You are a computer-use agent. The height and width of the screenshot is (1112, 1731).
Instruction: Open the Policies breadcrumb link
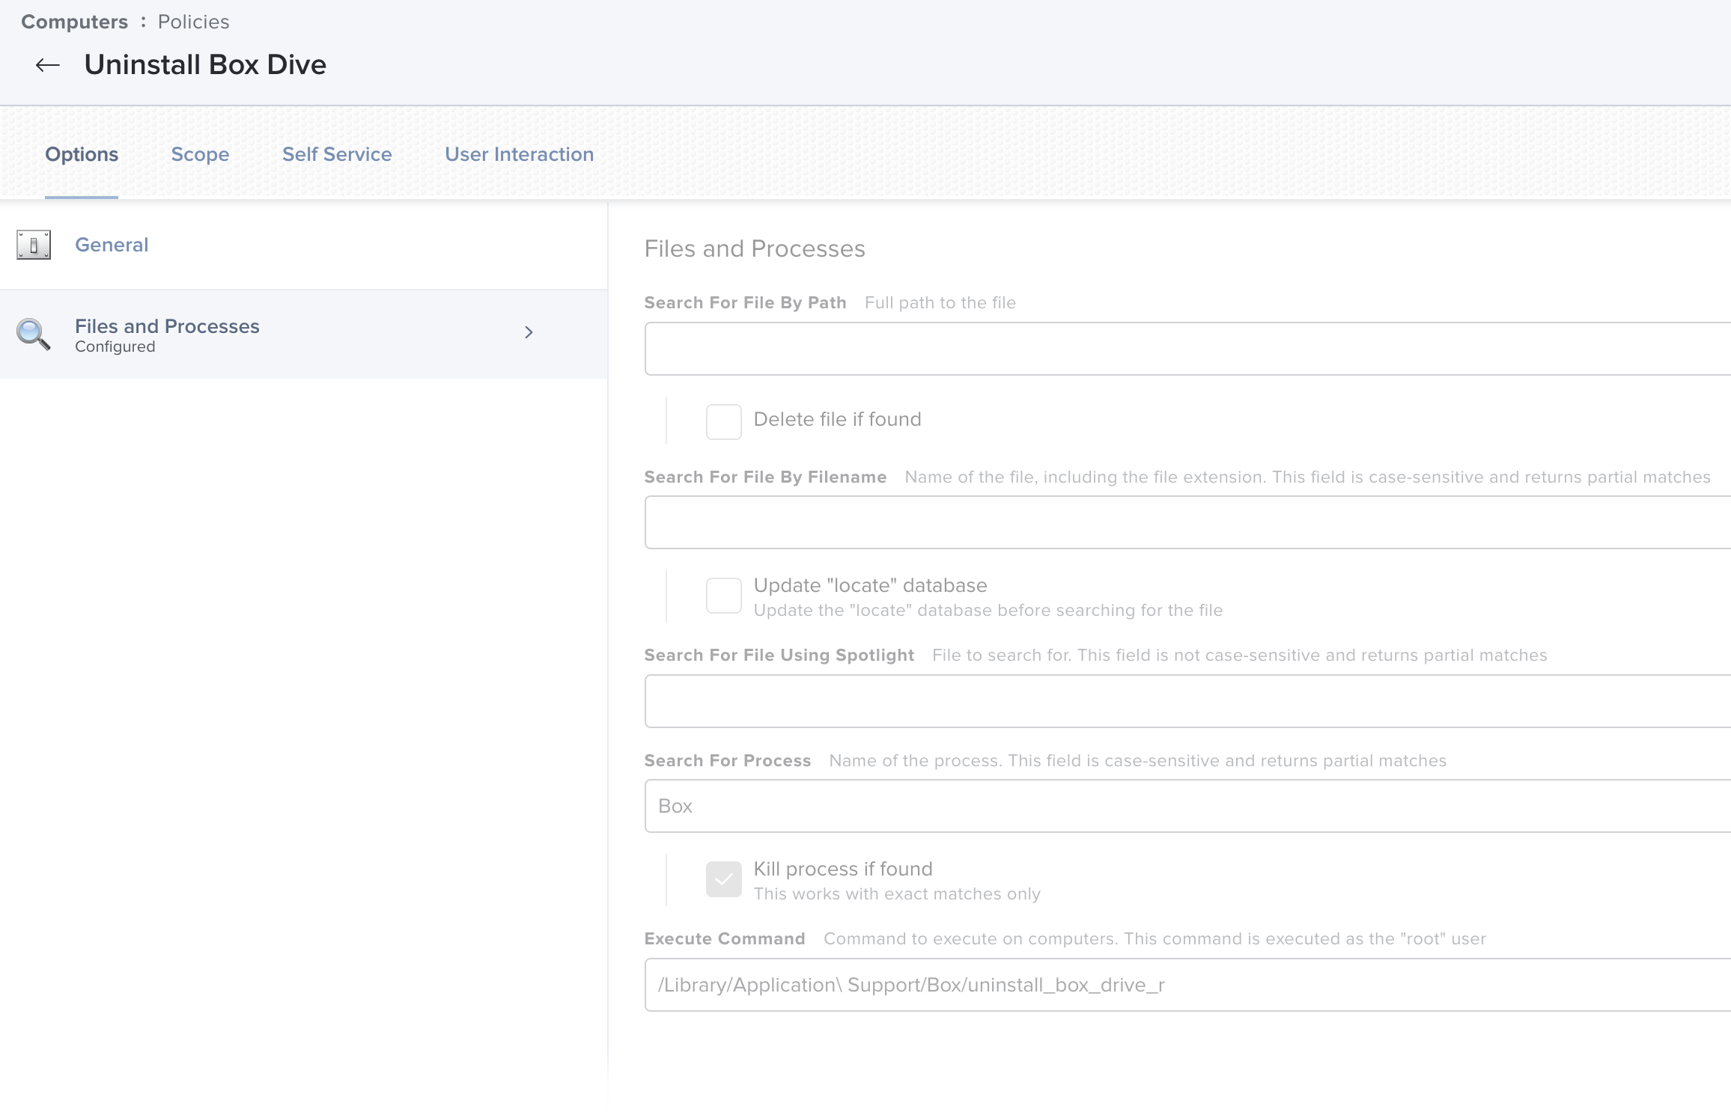(x=193, y=22)
